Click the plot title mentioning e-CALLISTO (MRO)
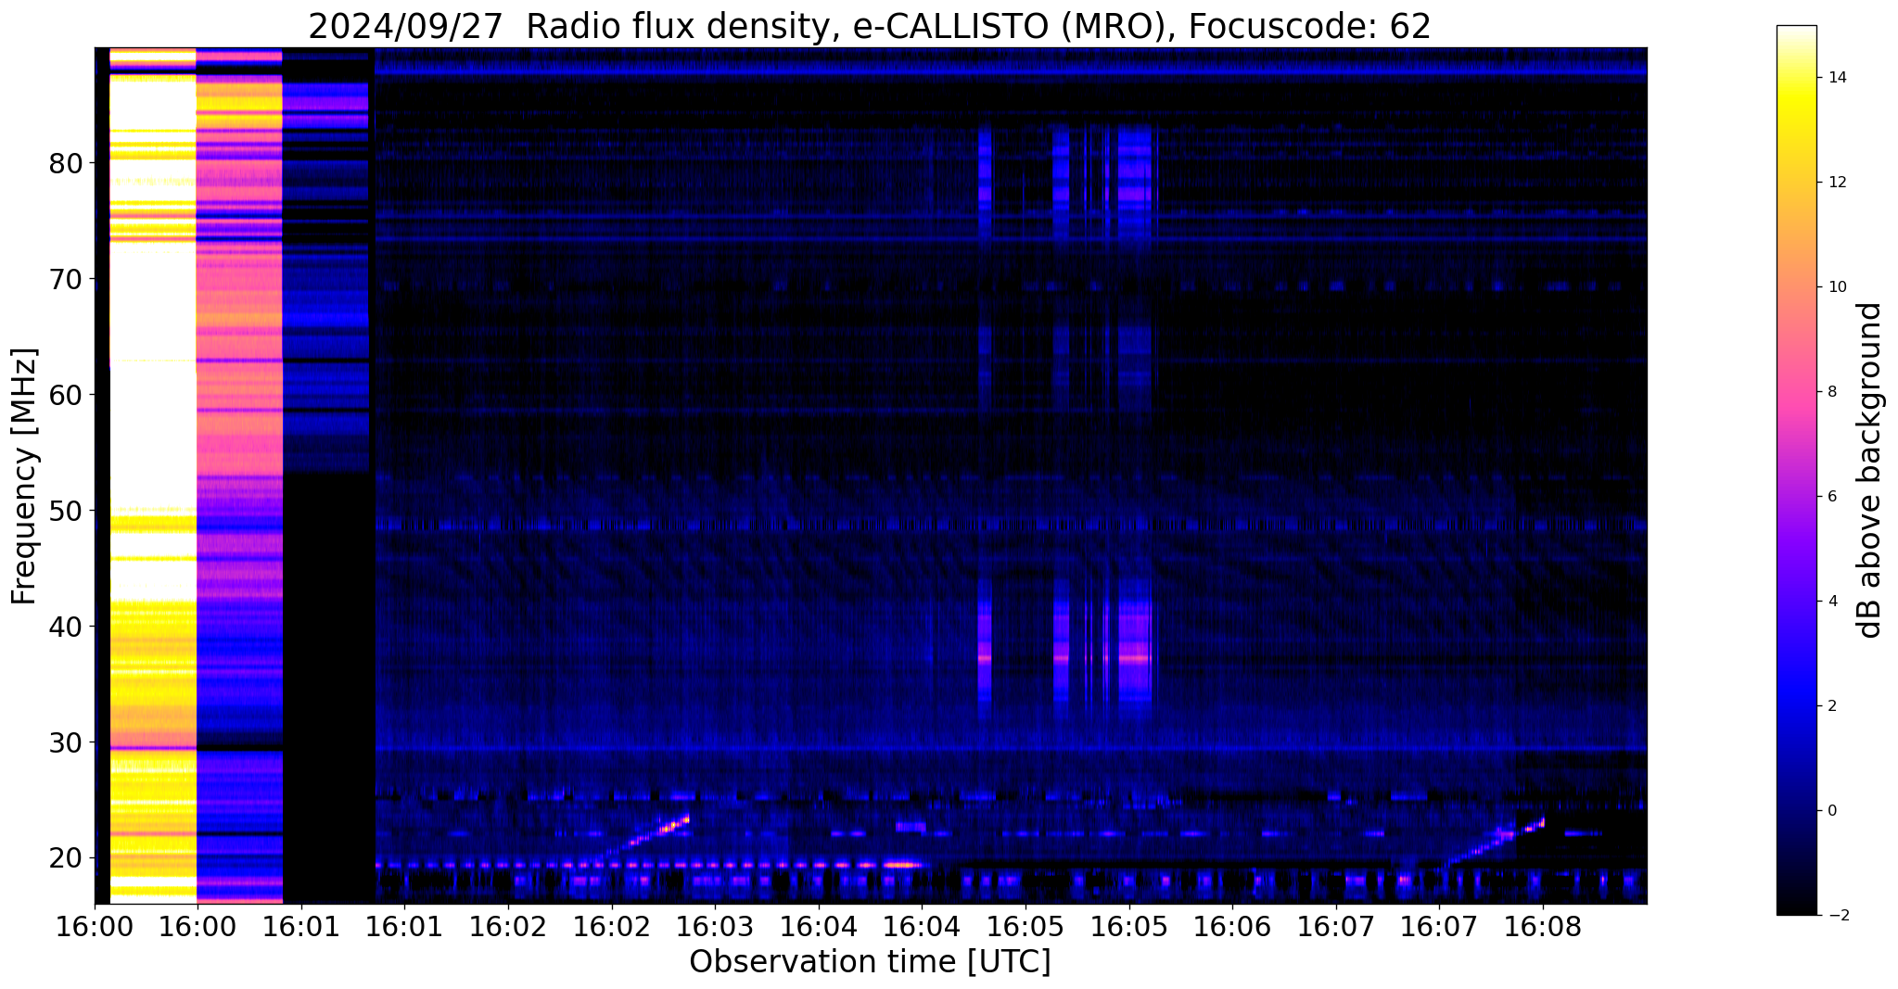Screen dimensions: 1898x989 [x=870, y=26]
